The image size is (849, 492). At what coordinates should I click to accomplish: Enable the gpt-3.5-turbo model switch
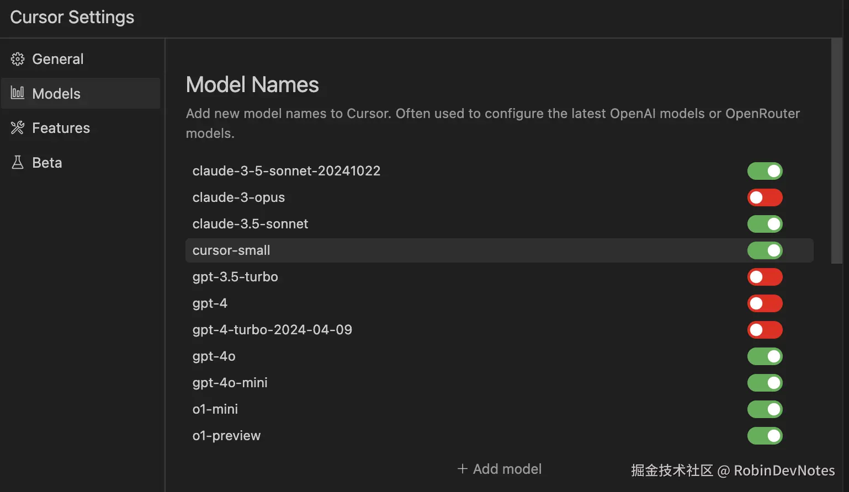pyautogui.click(x=765, y=277)
